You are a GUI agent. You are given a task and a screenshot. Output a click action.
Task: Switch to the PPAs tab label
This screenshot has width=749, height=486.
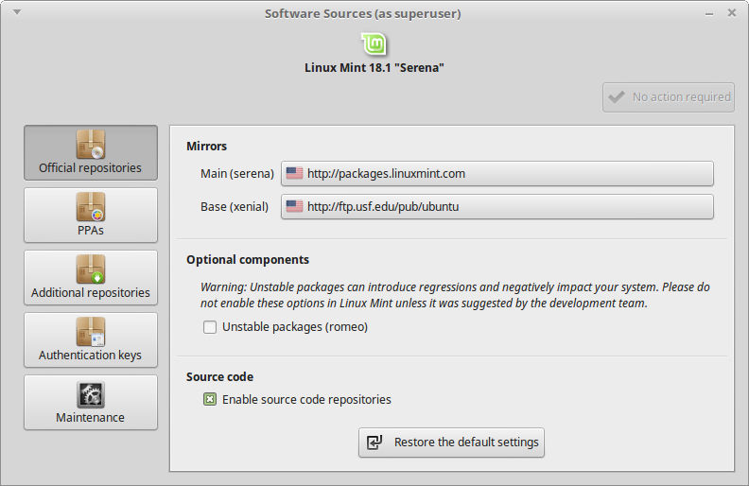click(x=91, y=230)
